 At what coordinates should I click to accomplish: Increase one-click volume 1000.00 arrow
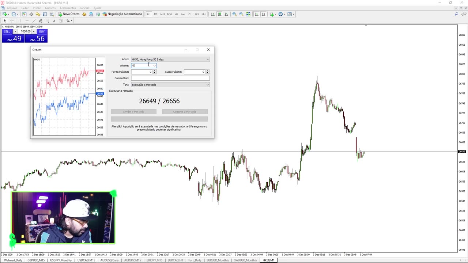pyautogui.click(x=34, y=31)
